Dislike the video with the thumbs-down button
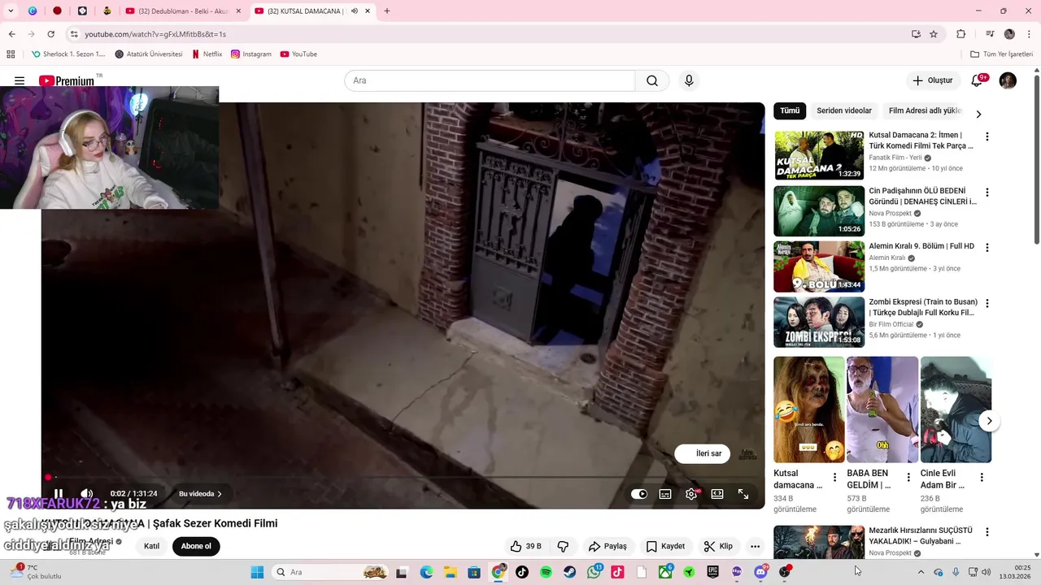 coord(562,546)
